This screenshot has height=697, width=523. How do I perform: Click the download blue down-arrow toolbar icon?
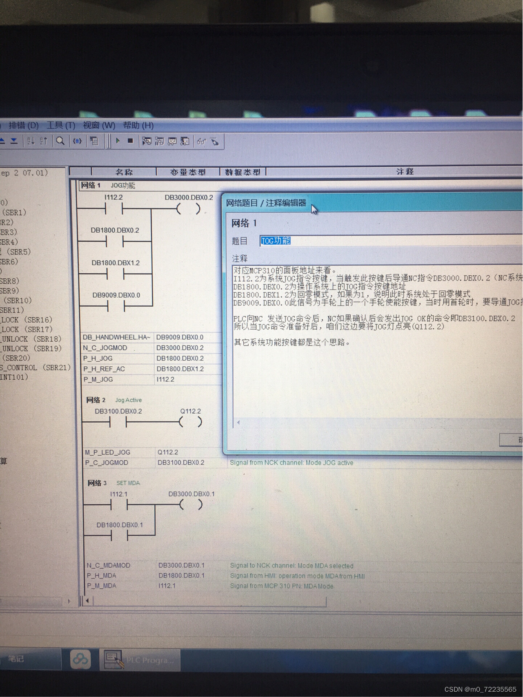[x=14, y=141]
